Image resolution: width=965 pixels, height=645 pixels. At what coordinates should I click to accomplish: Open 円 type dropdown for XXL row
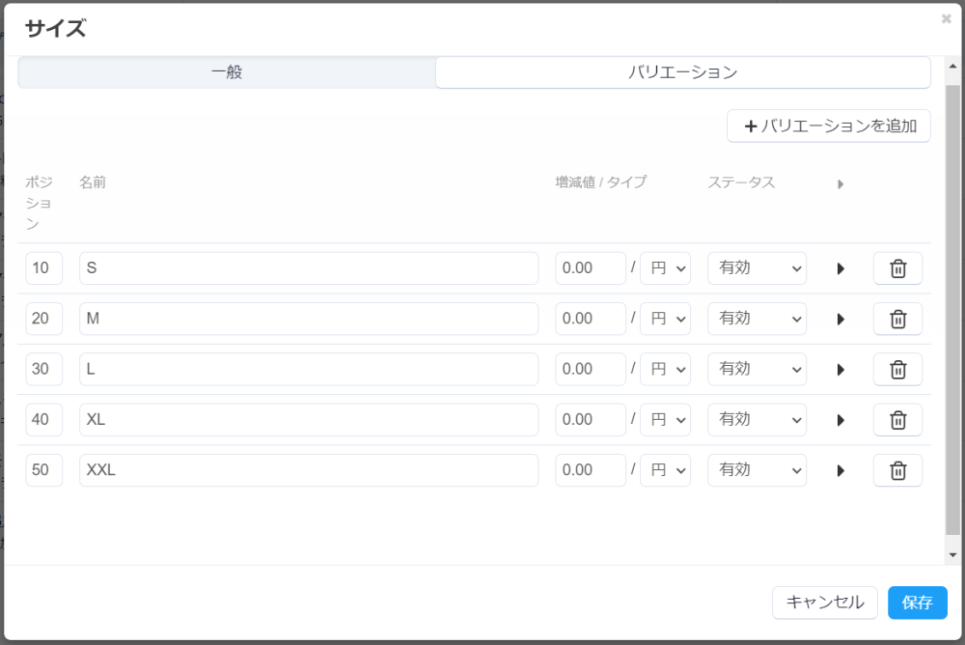point(665,470)
